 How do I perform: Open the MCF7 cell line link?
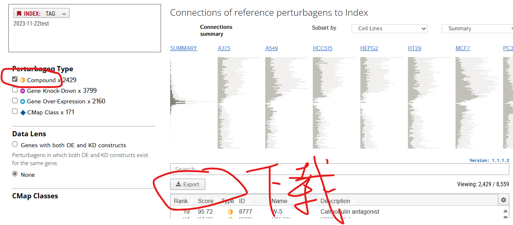(x=463, y=48)
